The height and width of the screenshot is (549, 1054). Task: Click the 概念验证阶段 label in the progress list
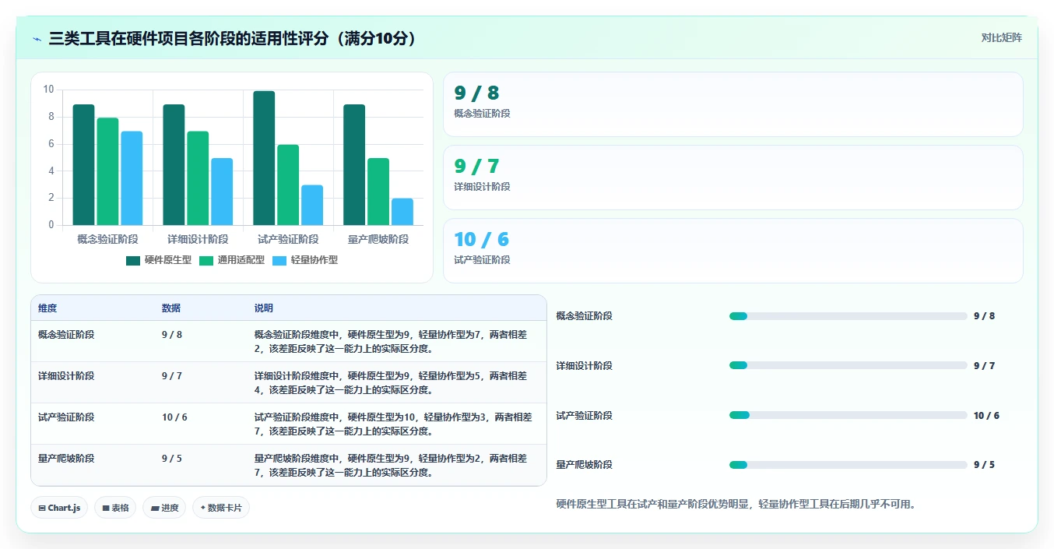(584, 316)
